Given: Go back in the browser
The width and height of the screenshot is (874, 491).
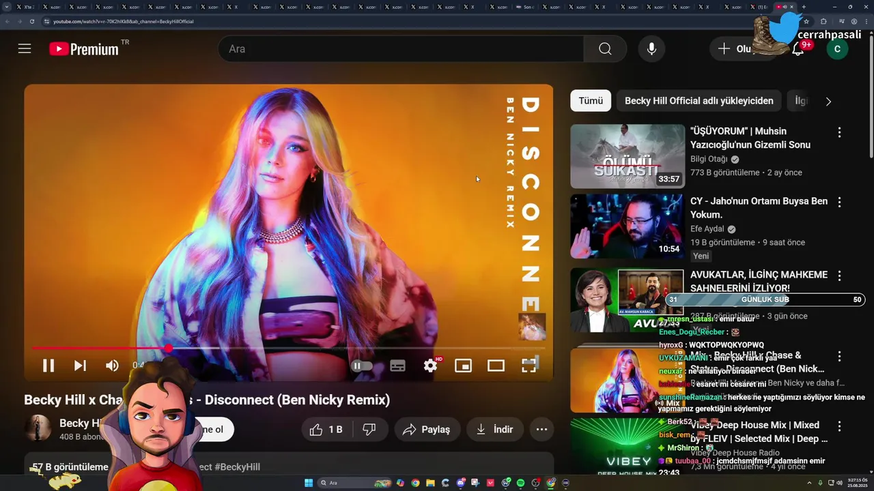Looking at the screenshot, I should coord(7,22).
